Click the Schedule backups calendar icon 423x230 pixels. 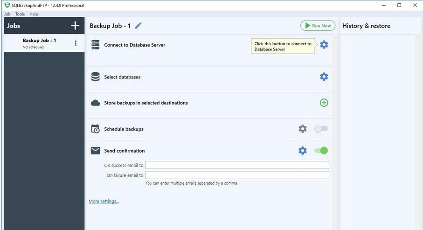click(x=95, y=129)
